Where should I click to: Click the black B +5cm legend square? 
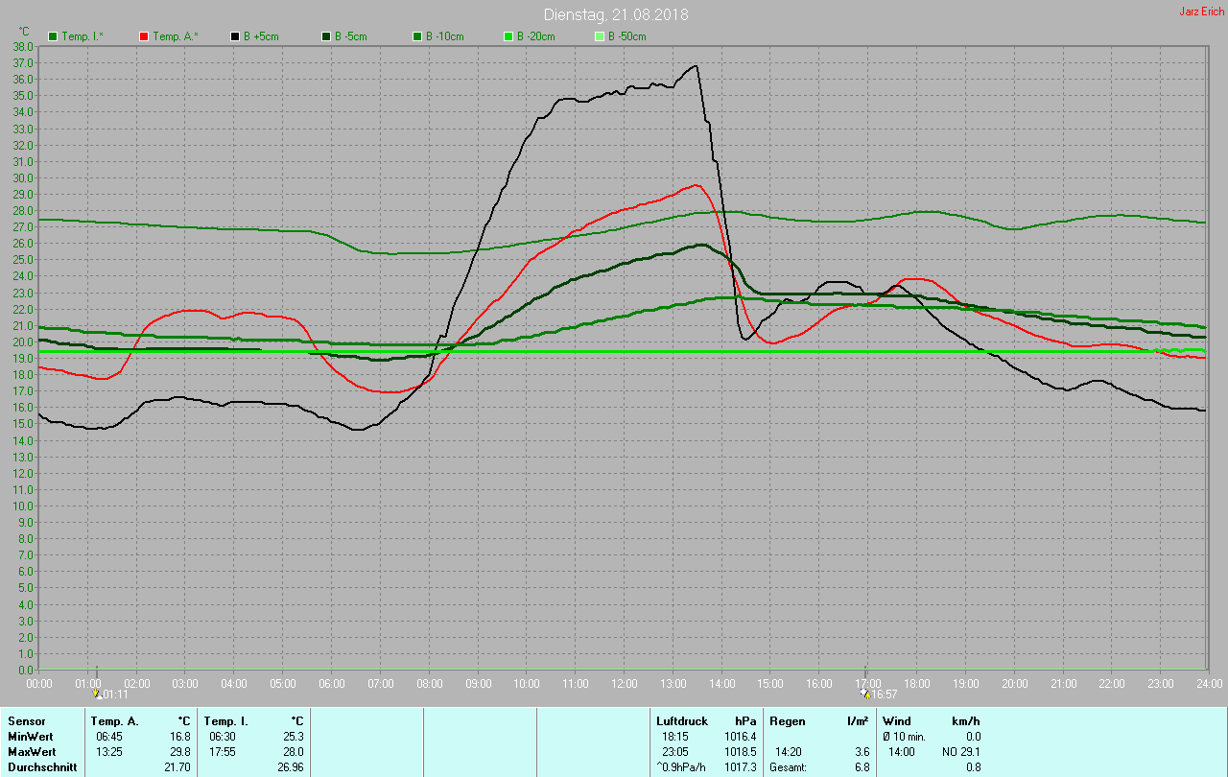(x=235, y=36)
